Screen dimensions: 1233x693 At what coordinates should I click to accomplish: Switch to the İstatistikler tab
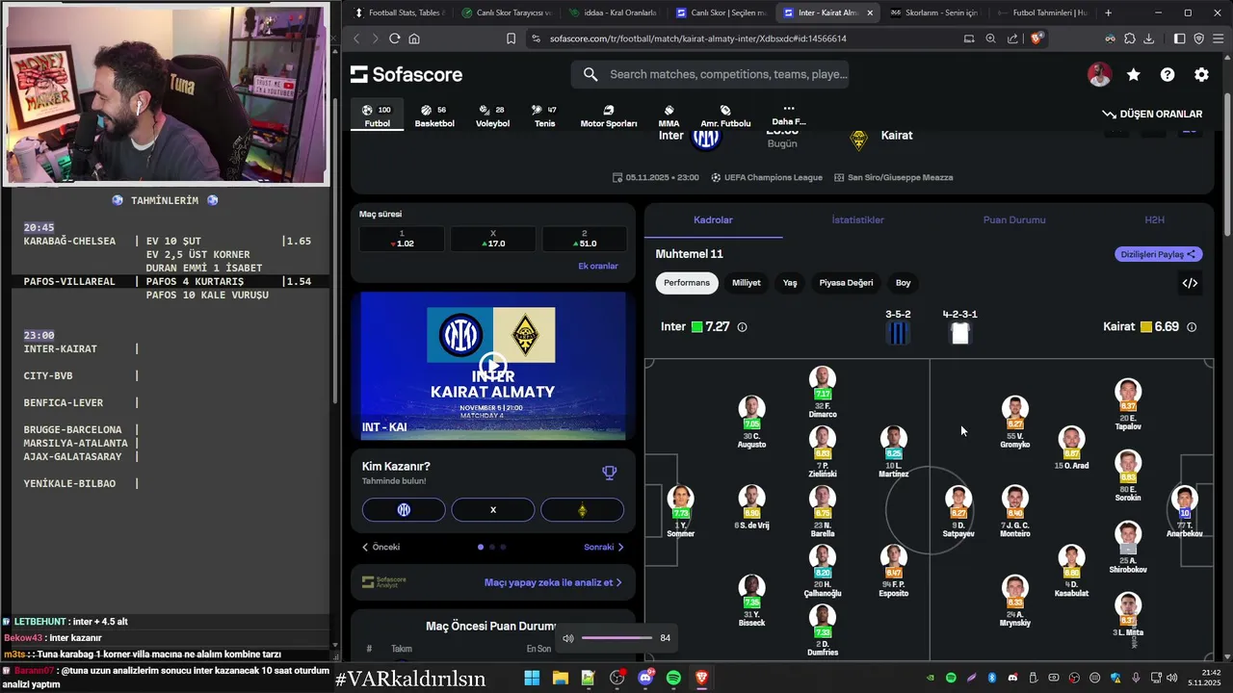pyautogui.click(x=857, y=219)
